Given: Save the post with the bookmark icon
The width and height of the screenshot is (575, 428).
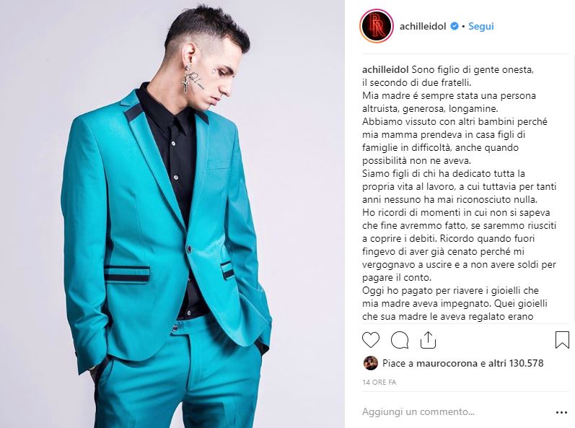Looking at the screenshot, I should click(562, 340).
